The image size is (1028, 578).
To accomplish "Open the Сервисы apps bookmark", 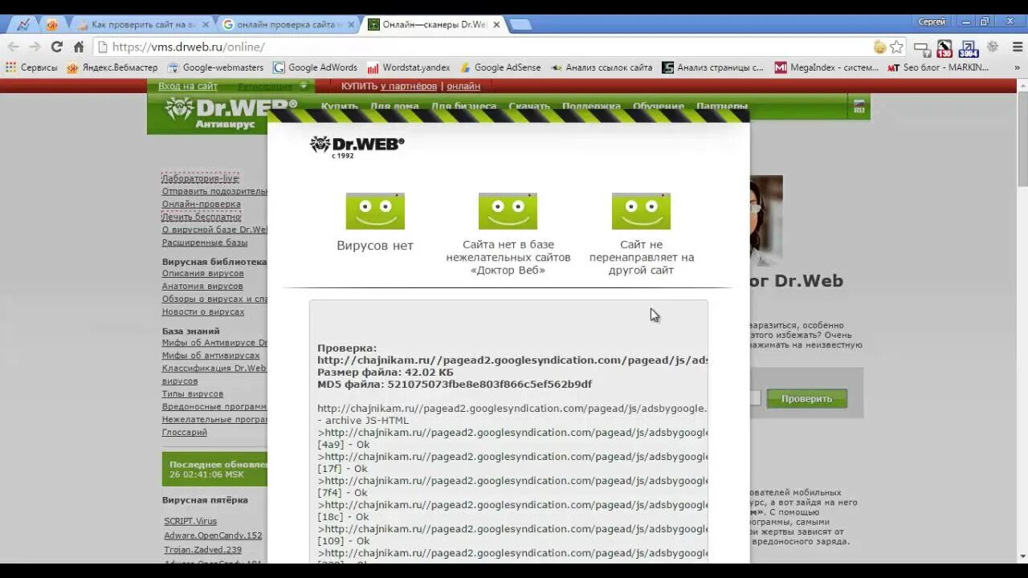I will click(31, 67).
